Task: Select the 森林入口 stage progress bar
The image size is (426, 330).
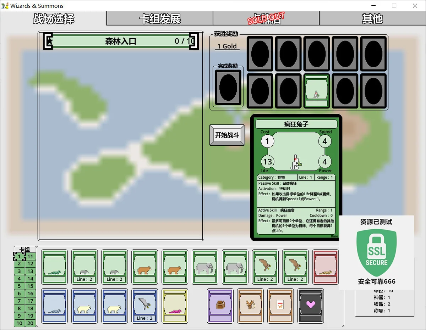Action: point(121,41)
